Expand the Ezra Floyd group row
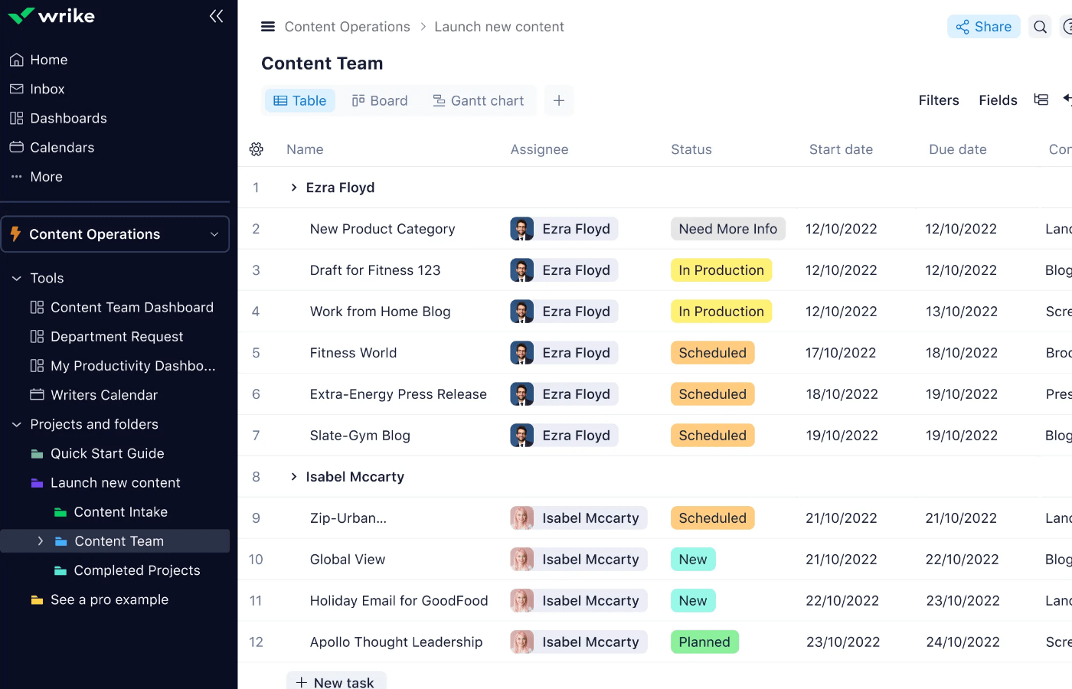The width and height of the screenshot is (1072, 689). coord(294,188)
